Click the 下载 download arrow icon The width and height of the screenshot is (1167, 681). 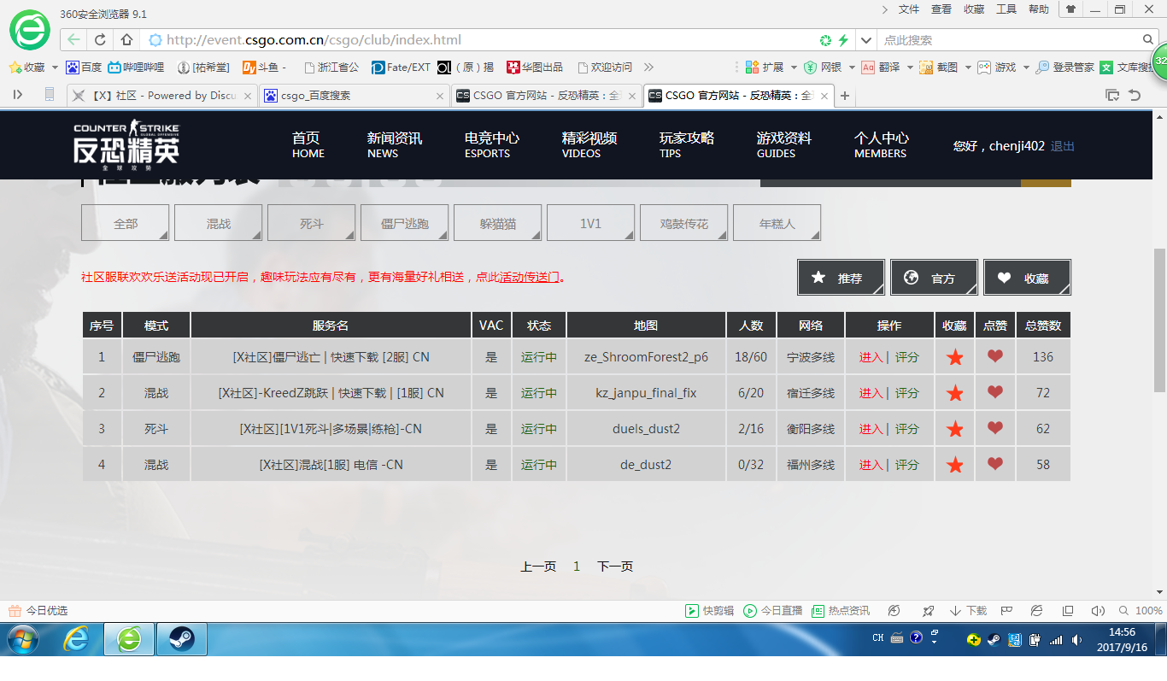click(954, 610)
